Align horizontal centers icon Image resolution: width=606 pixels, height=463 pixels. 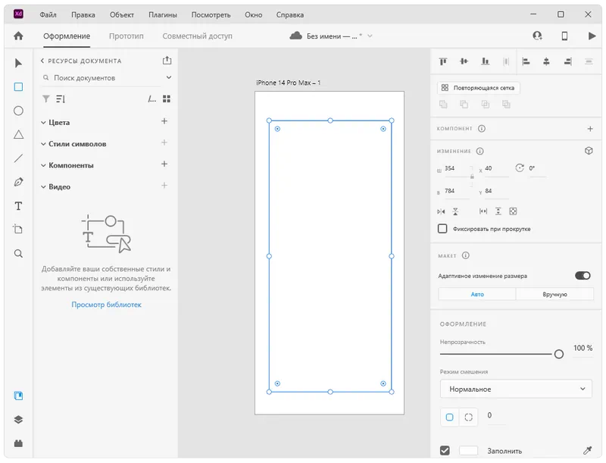pos(546,61)
